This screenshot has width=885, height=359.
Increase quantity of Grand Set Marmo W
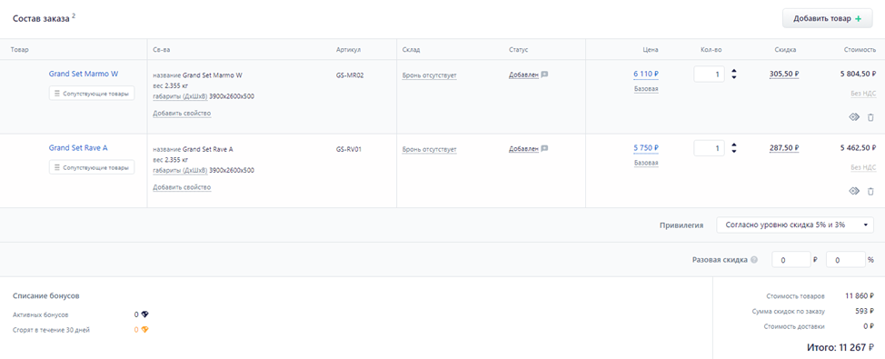pyautogui.click(x=734, y=71)
